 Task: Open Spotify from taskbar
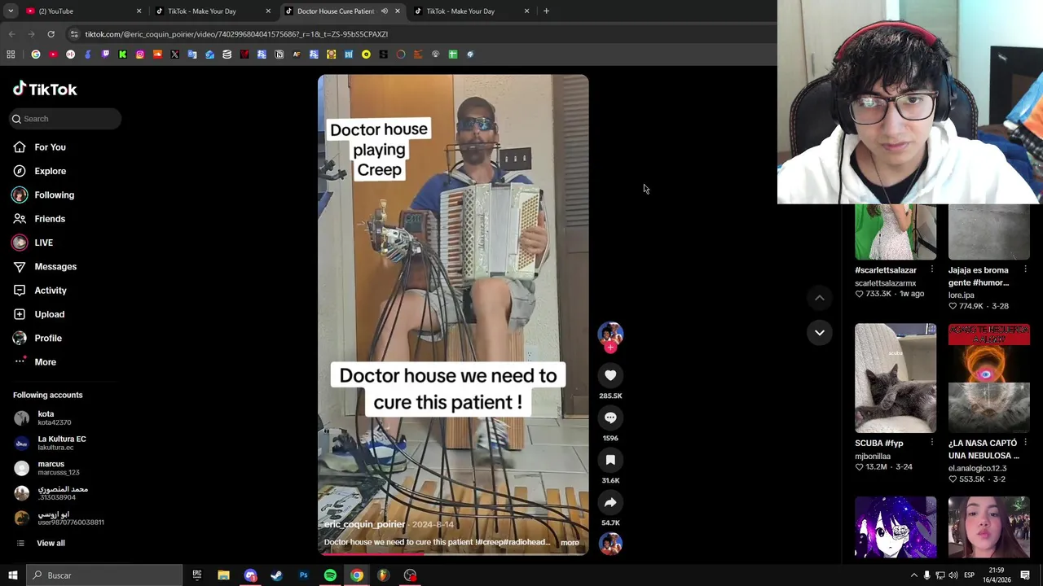pyautogui.click(x=330, y=575)
